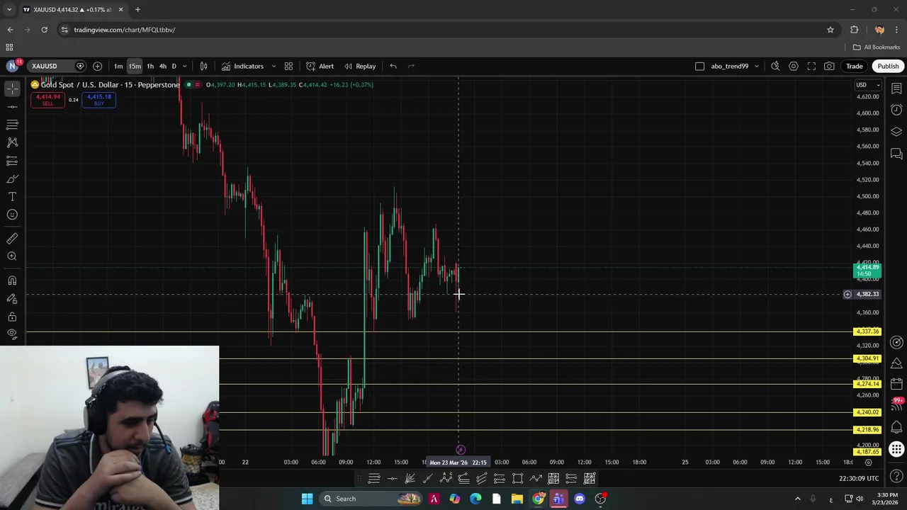This screenshot has height=510, width=907.
Task: Click the 4,240.02 price label
Action: tap(867, 412)
